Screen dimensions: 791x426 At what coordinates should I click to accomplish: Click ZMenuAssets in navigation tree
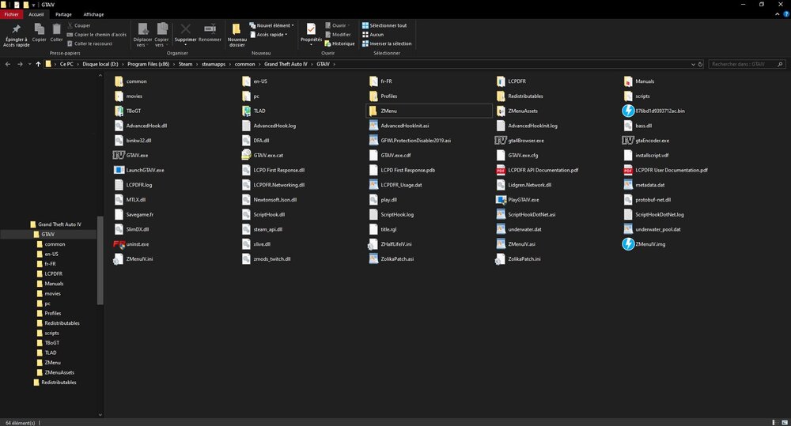(55, 372)
